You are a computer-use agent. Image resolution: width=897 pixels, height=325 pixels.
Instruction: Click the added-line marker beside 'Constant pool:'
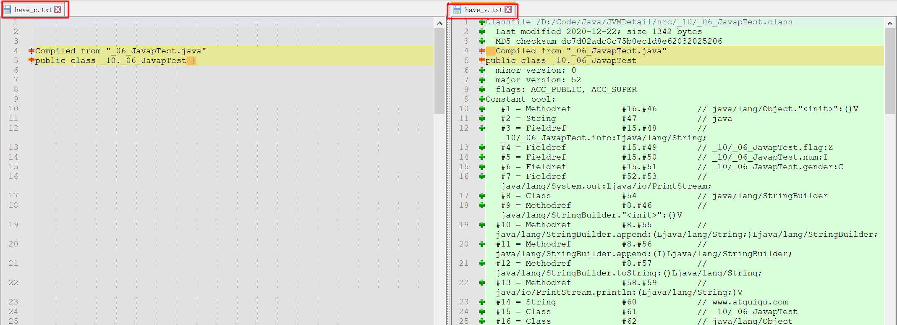pos(482,99)
